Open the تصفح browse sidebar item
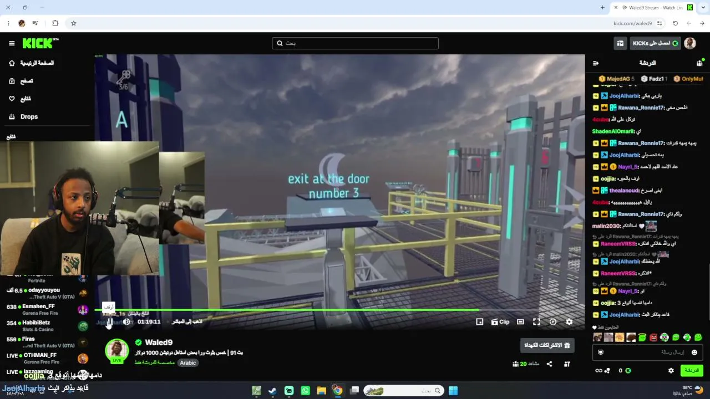The height and width of the screenshot is (399, 710). pyautogui.click(x=21, y=81)
